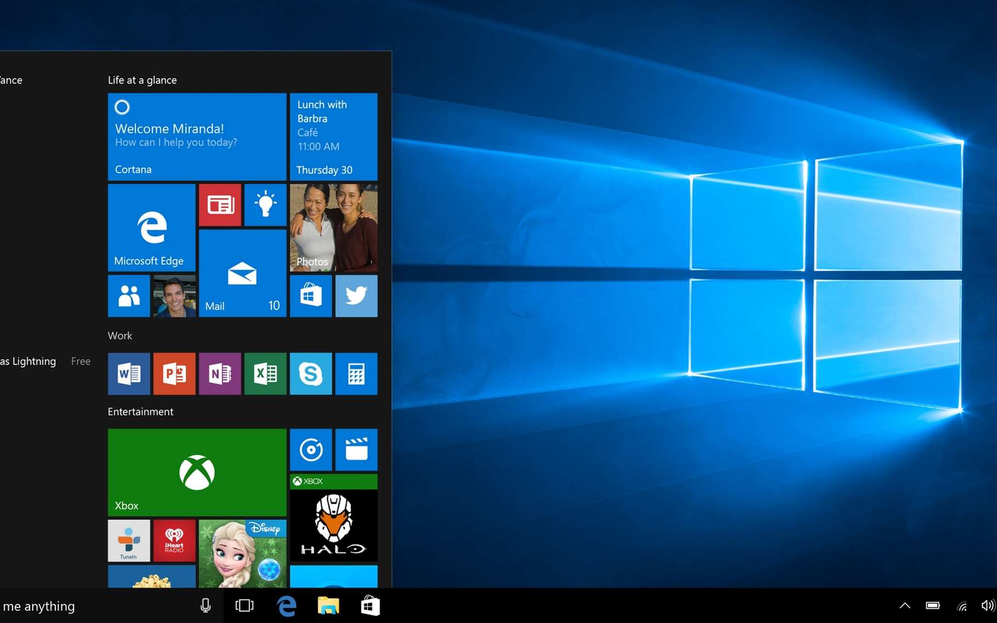Open the Photos tile
The image size is (997, 623).
[x=334, y=228]
